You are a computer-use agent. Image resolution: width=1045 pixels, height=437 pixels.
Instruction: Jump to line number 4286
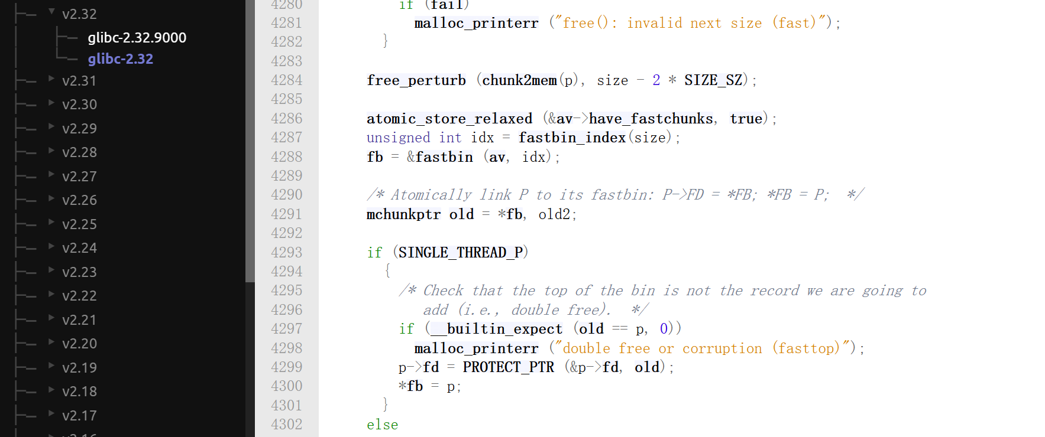click(286, 119)
